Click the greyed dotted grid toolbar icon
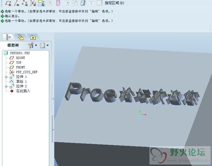Image resolution: width=212 pixels, height=166 pixels. (x=99, y=3)
